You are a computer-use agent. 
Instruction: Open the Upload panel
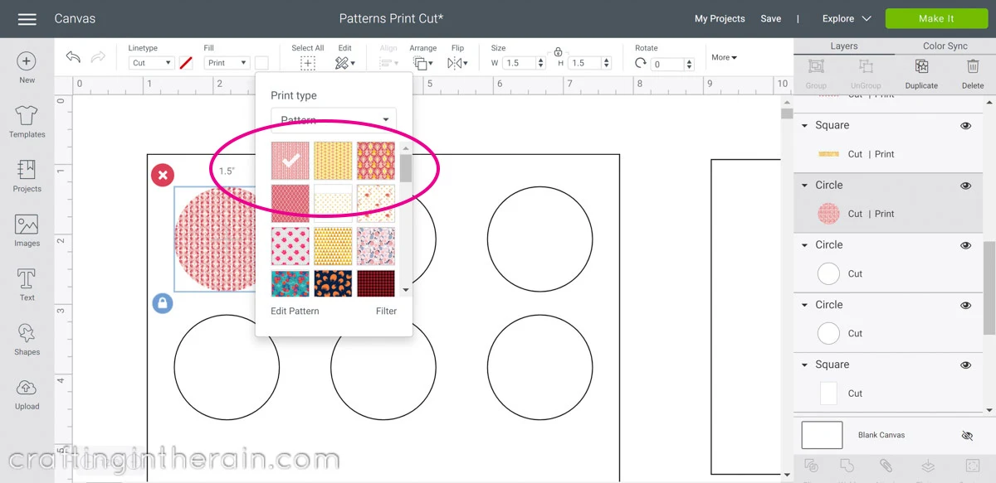click(x=27, y=394)
